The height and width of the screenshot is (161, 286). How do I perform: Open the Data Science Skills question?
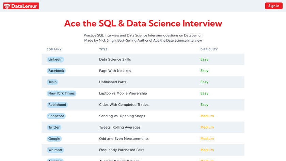(x=115, y=59)
